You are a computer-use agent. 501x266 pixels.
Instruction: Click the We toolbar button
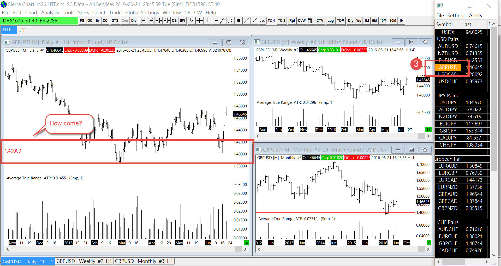tap(359, 21)
